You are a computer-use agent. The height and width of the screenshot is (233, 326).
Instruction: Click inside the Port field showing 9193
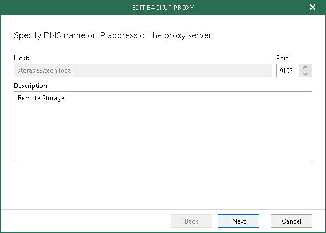288,70
